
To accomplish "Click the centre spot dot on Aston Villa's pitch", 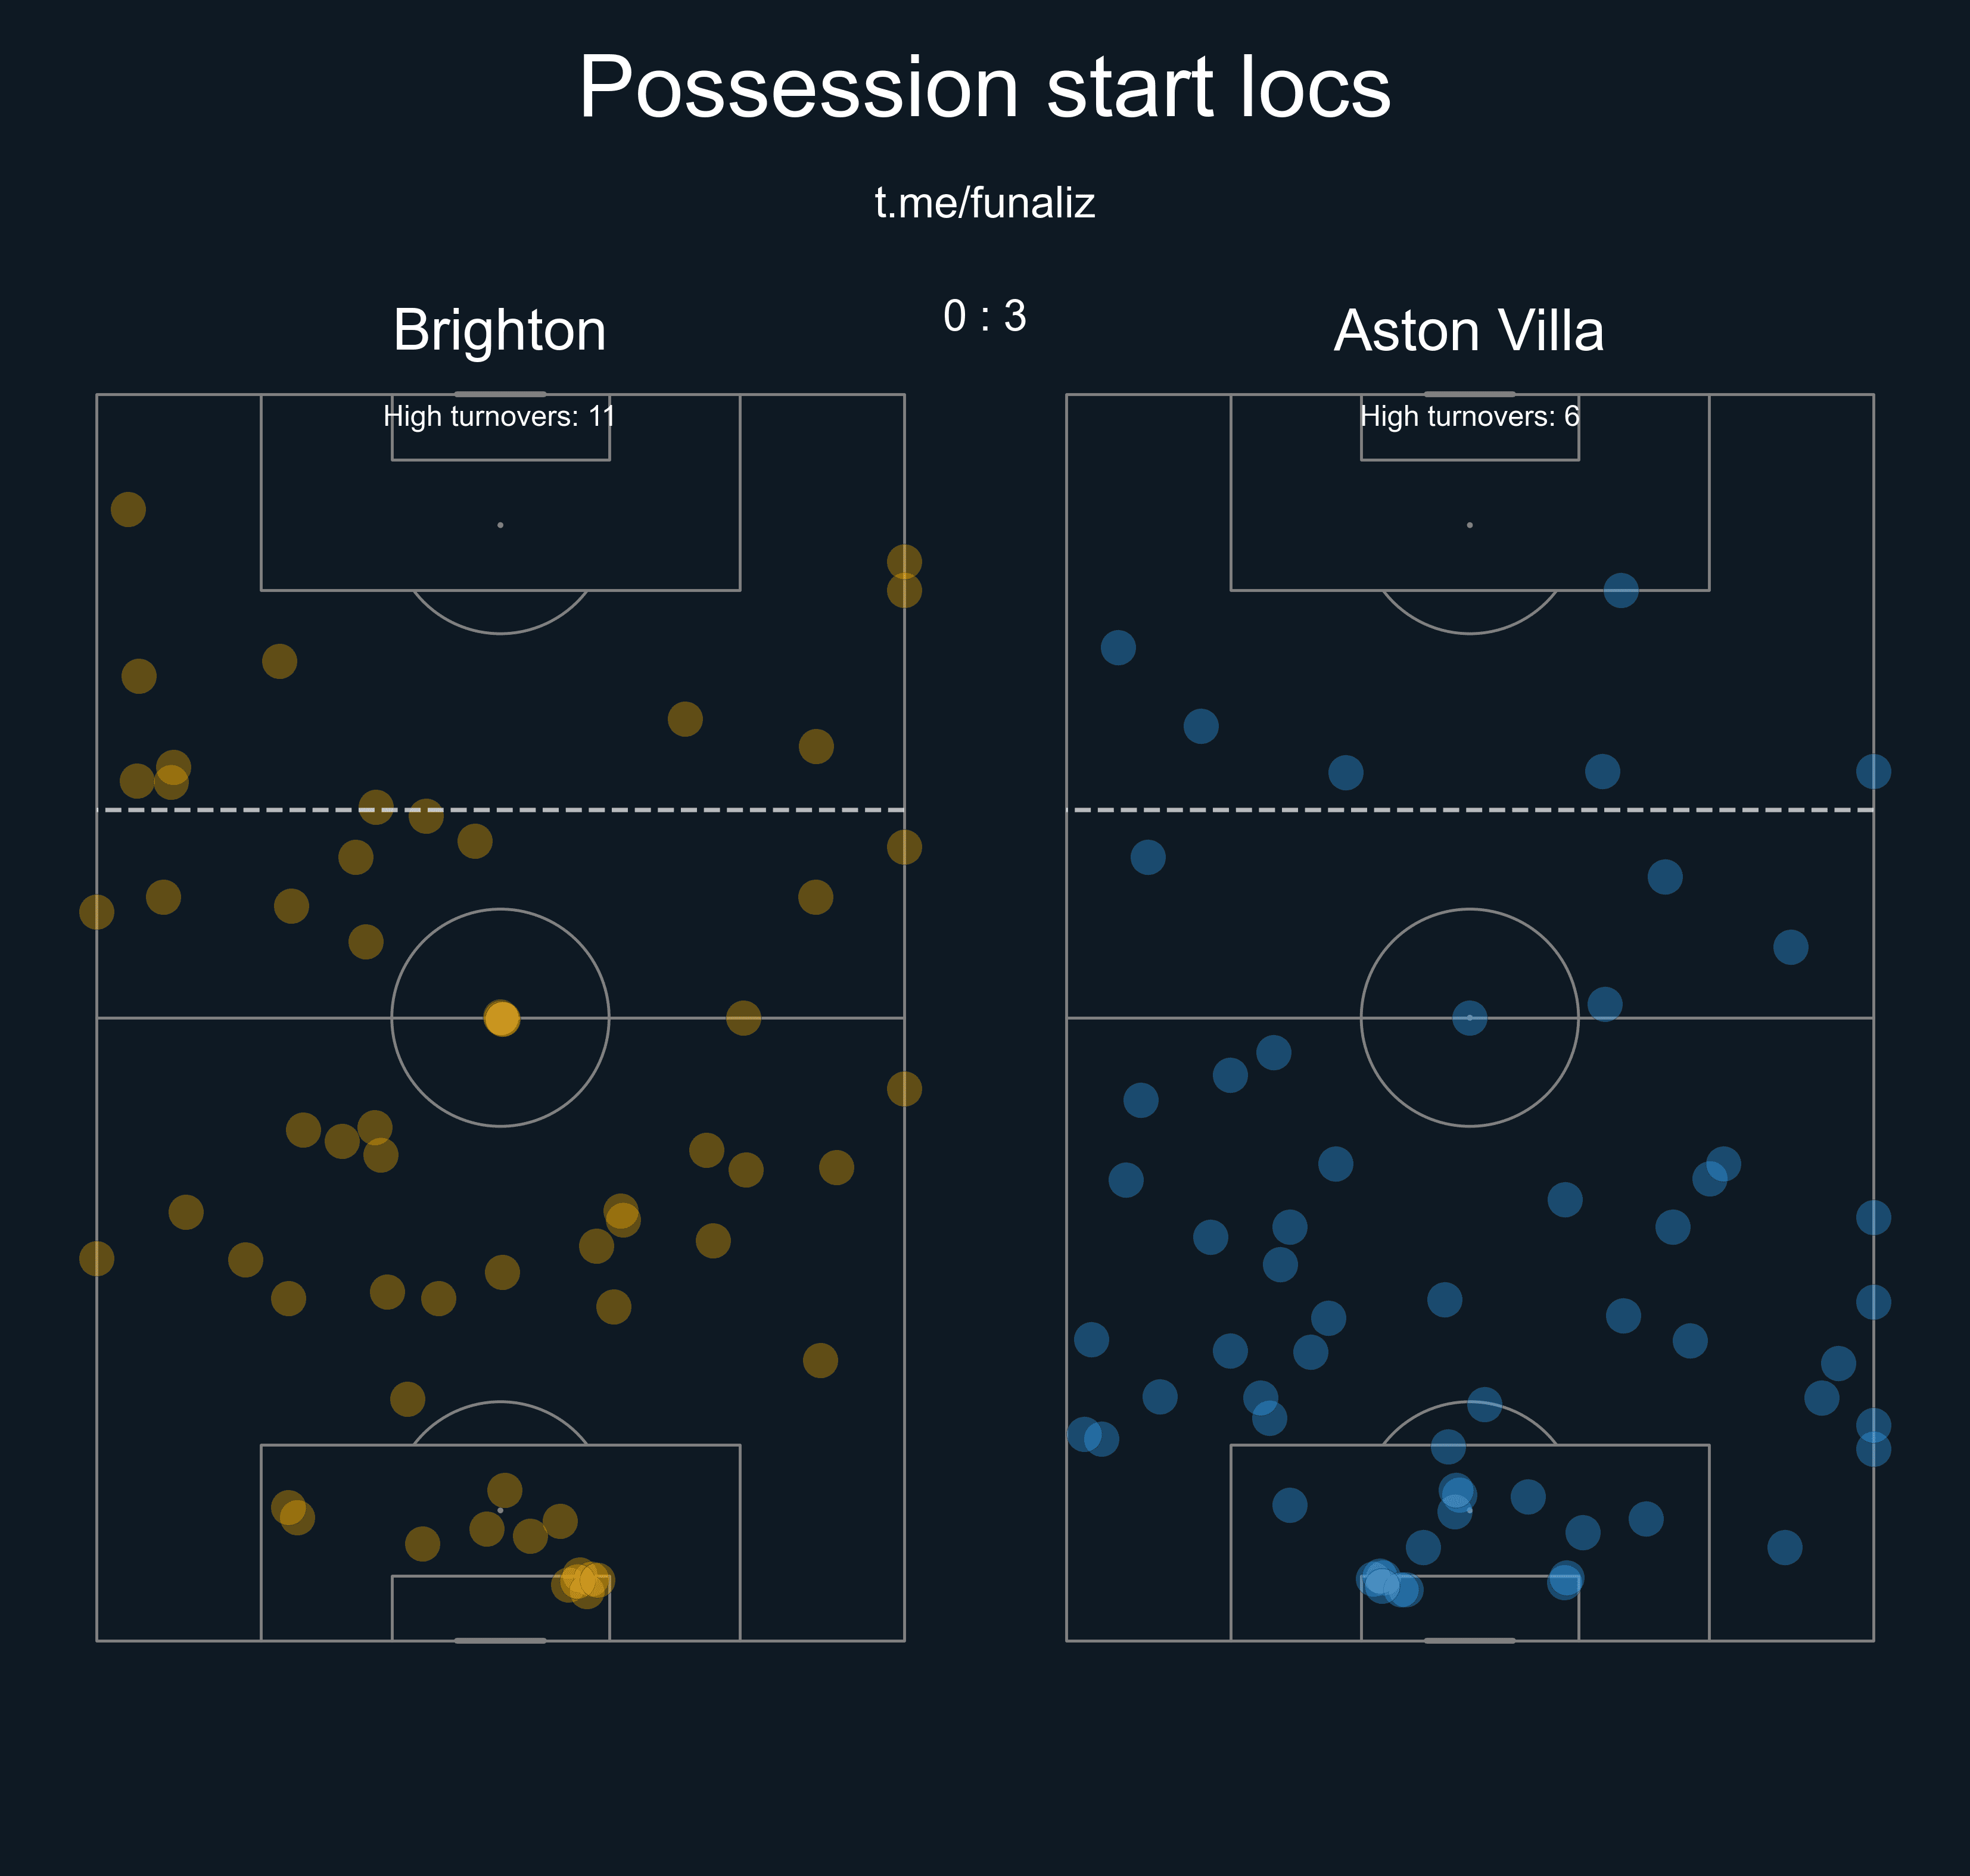I will click(1469, 1018).
